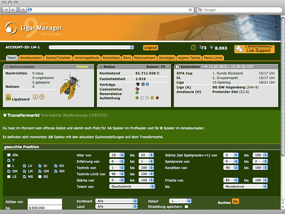Check the LS position checkbox
The image size is (285, 214).
(x=9, y=177)
